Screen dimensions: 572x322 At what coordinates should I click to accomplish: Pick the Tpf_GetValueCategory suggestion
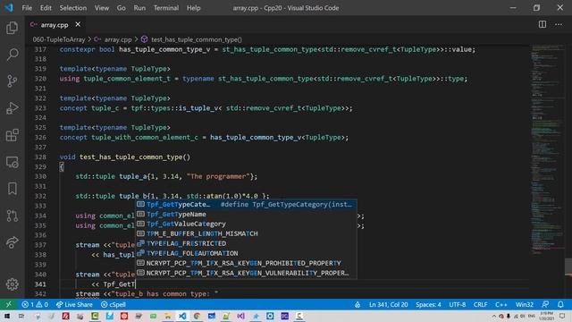click(246, 224)
